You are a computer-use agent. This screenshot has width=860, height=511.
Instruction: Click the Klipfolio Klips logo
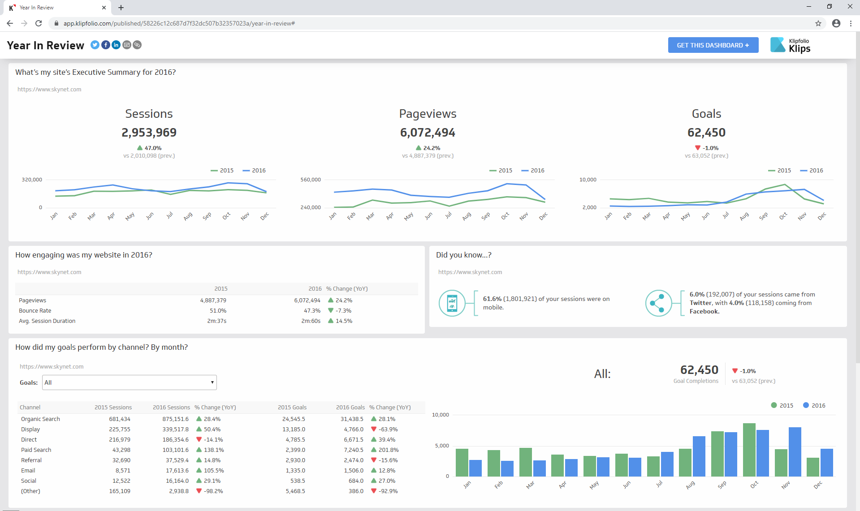point(790,45)
